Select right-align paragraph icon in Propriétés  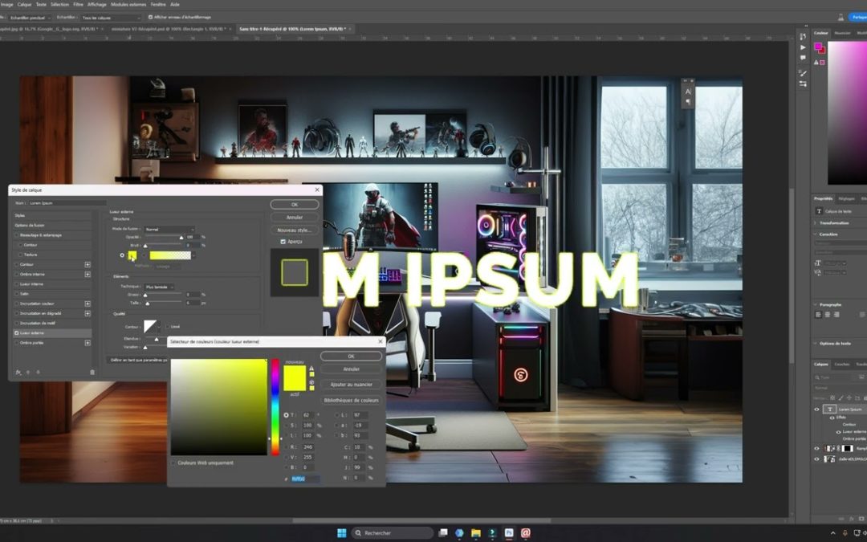point(836,314)
